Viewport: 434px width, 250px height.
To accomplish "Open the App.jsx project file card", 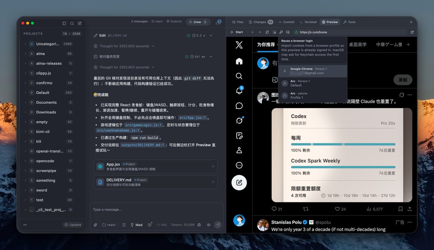I will (156, 167).
